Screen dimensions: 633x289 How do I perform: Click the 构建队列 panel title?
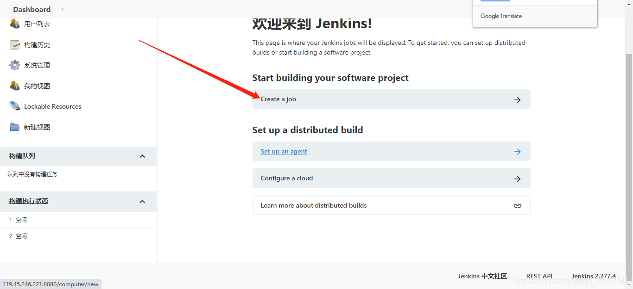click(22, 156)
